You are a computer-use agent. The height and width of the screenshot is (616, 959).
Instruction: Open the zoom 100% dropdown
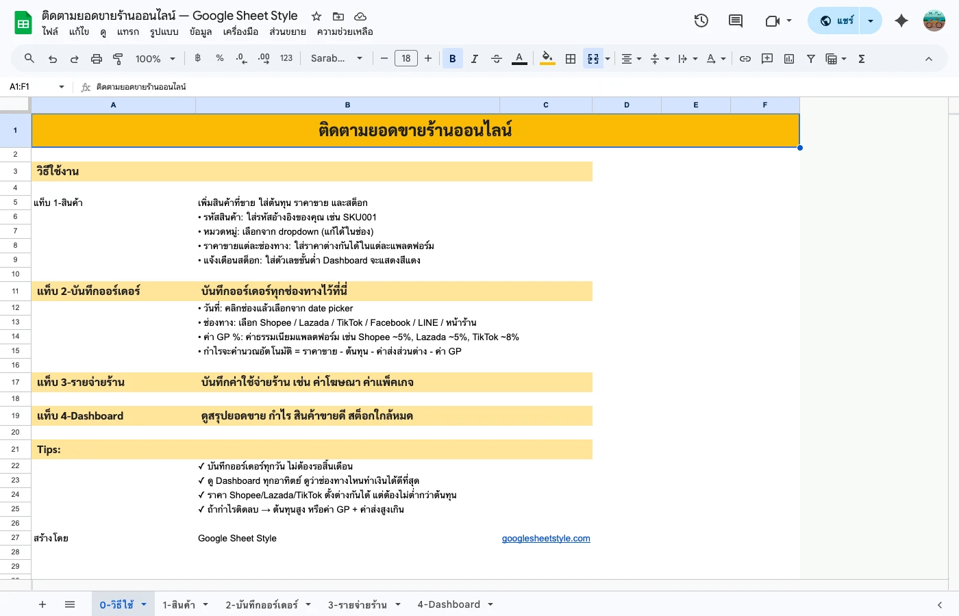coord(155,59)
